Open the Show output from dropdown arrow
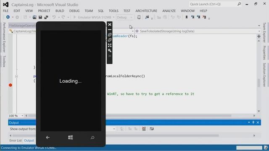The width and height of the screenshot is (269, 151). [114, 129]
